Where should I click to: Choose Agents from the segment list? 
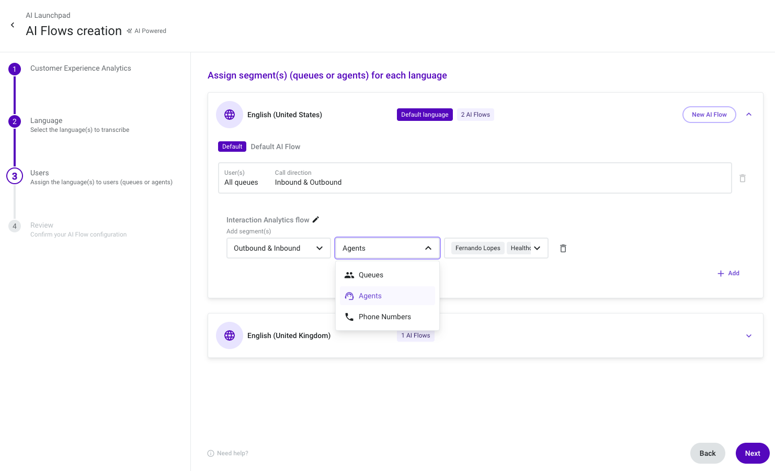[387, 296]
